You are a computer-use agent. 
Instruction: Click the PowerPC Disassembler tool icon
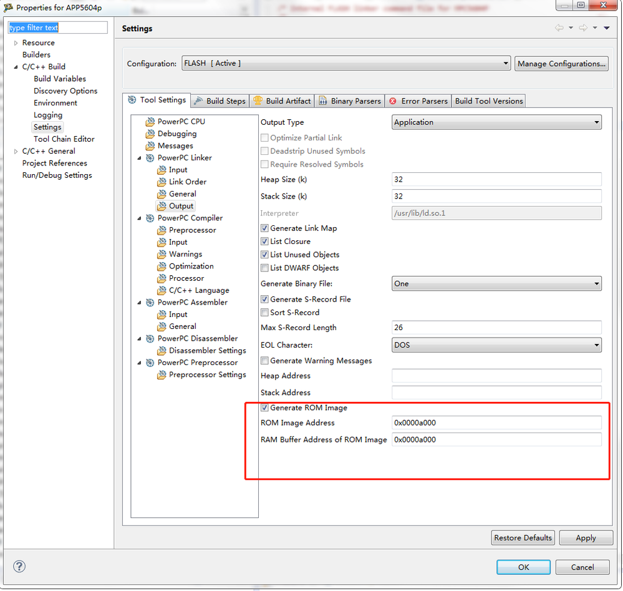150,338
